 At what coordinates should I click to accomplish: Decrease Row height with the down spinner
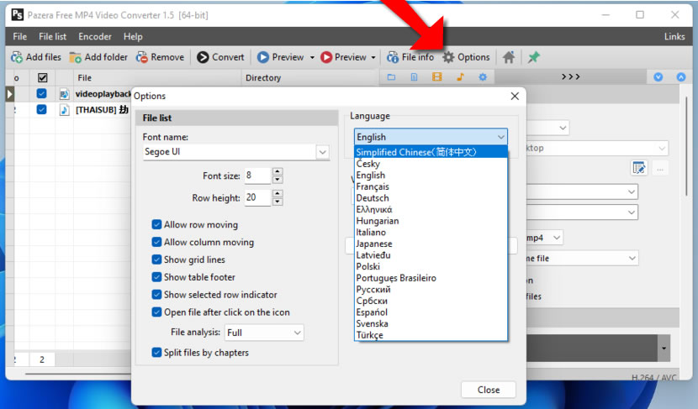point(278,202)
